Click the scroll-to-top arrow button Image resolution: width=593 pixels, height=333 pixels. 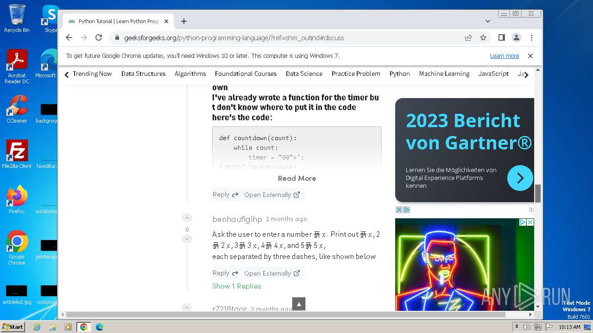click(299, 304)
